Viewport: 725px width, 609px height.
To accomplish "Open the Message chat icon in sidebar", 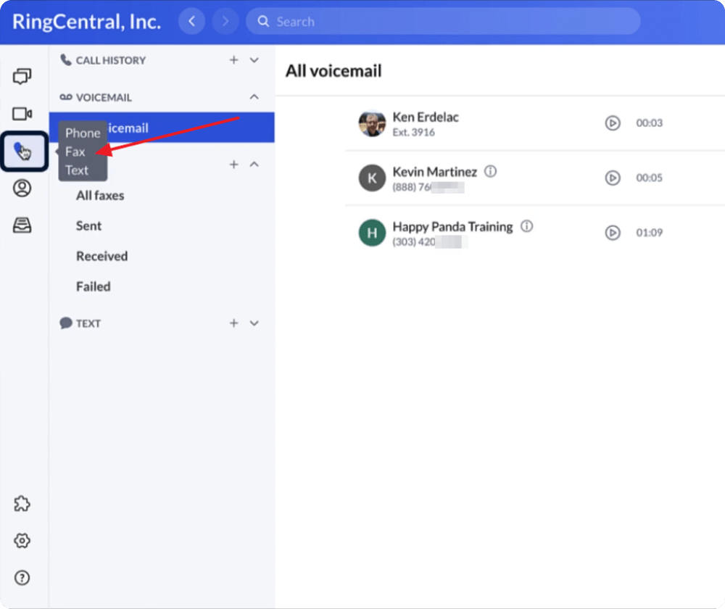I will coord(22,76).
